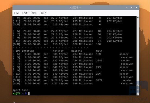Click the '110 MBytes' SUM transfer value
The image size is (150, 103).
60,44
